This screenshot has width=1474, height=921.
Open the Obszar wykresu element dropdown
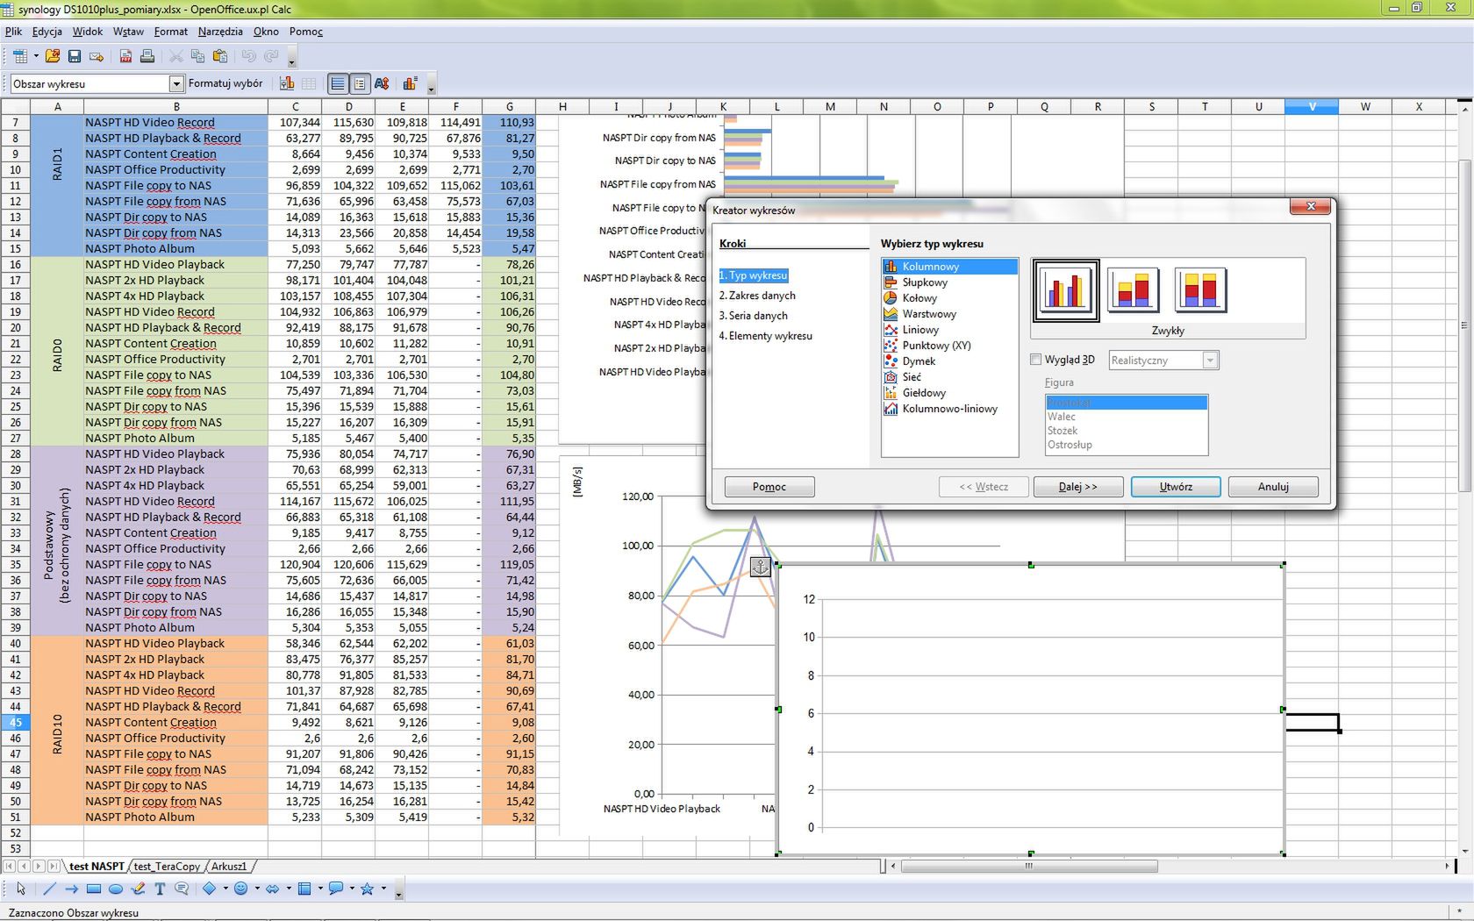click(175, 83)
